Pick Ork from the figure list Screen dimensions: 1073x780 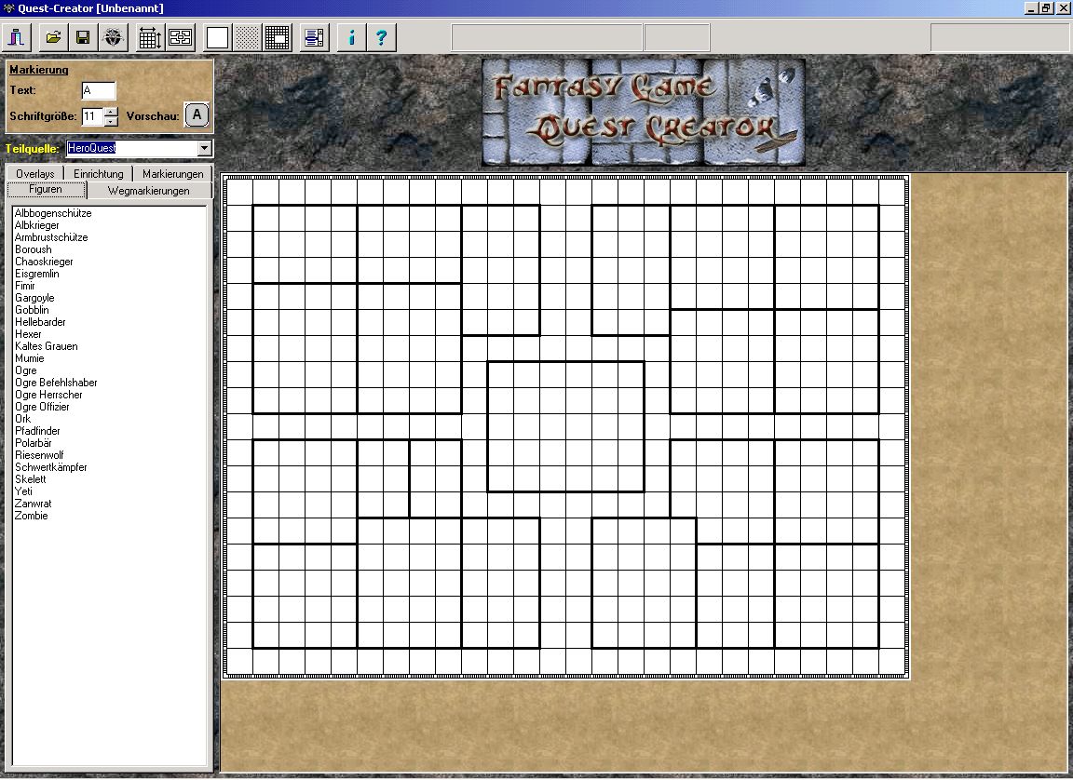(23, 418)
